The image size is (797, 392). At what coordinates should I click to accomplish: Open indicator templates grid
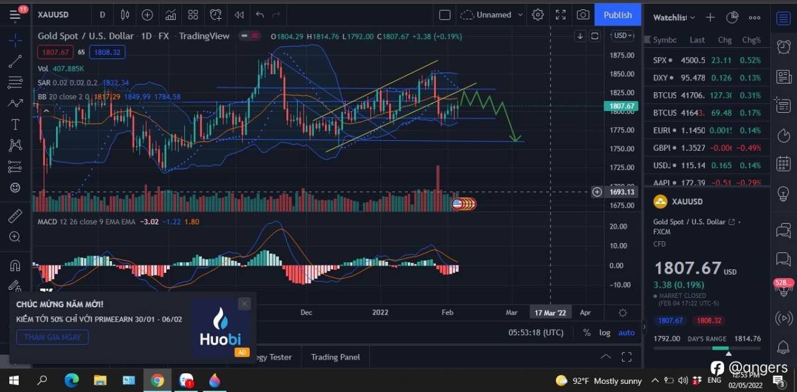pos(193,15)
